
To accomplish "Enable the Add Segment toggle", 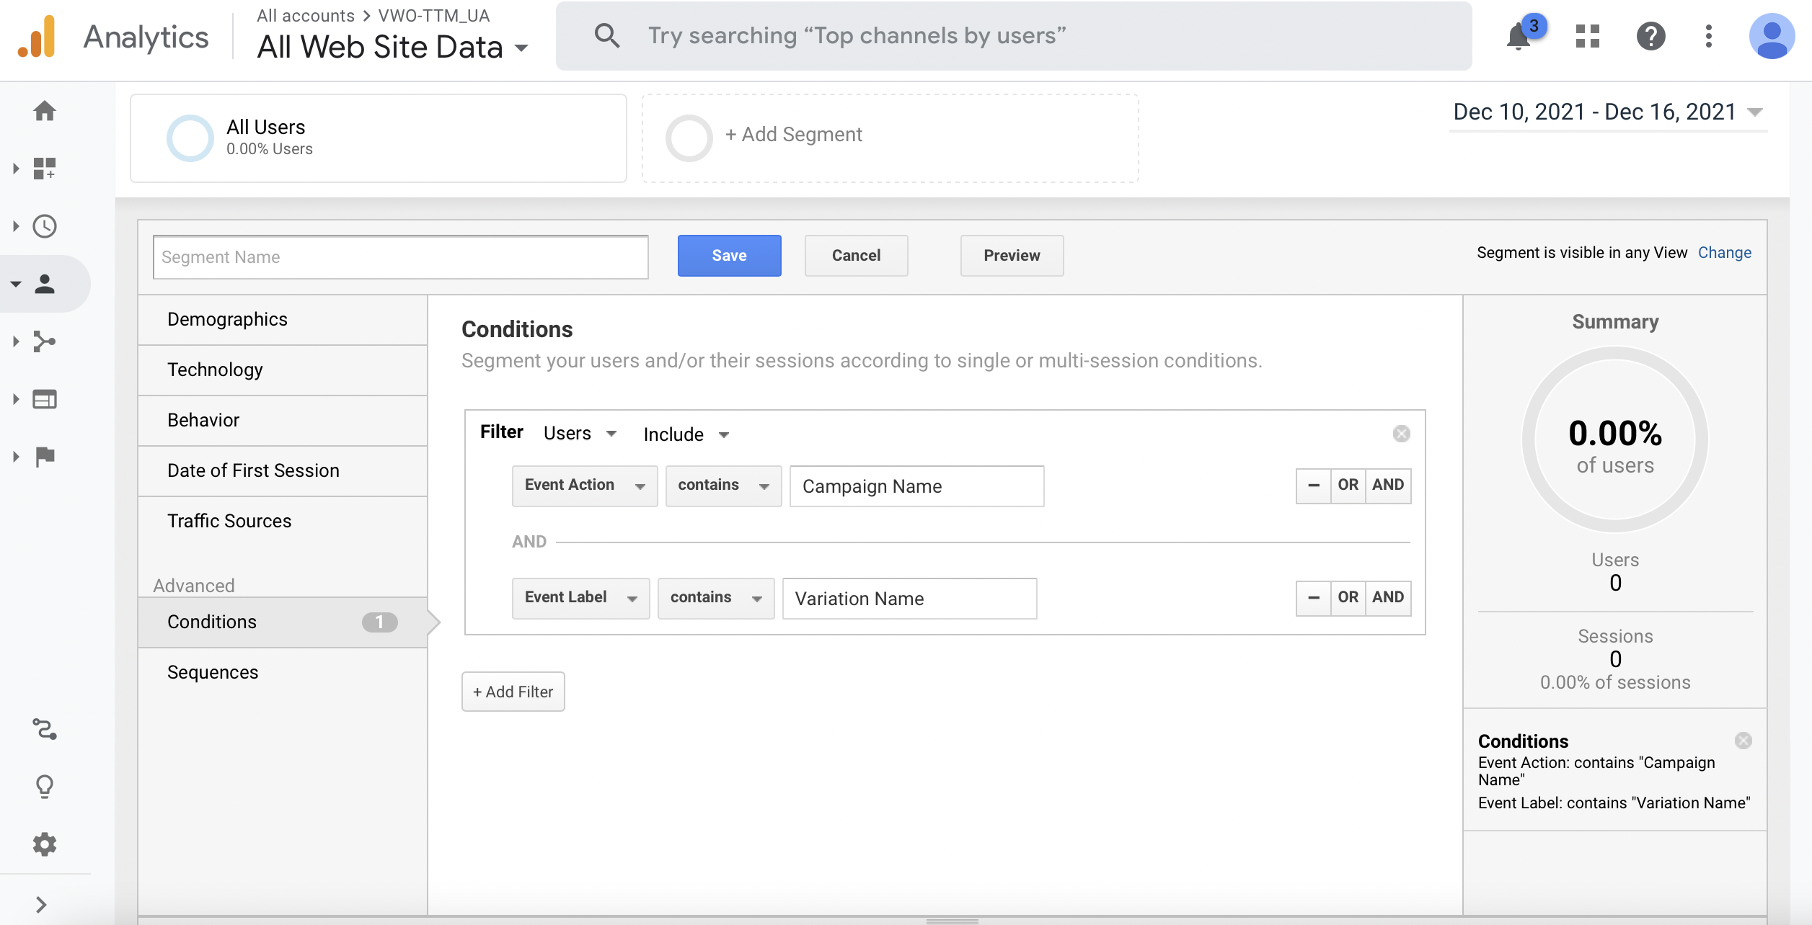I will coord(688,133).
